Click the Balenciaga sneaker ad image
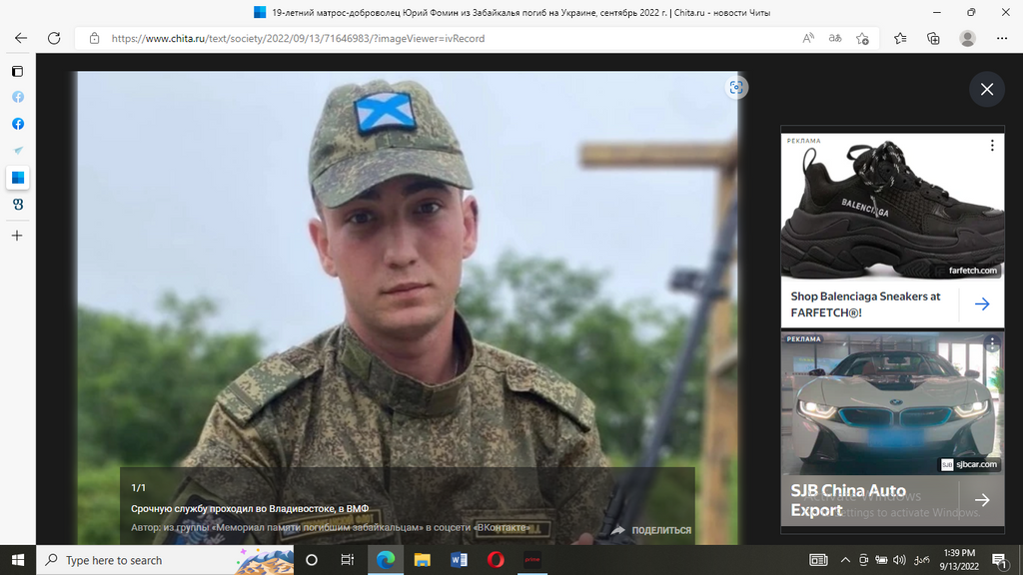1023x575 pixels. (x=892, y=208)
